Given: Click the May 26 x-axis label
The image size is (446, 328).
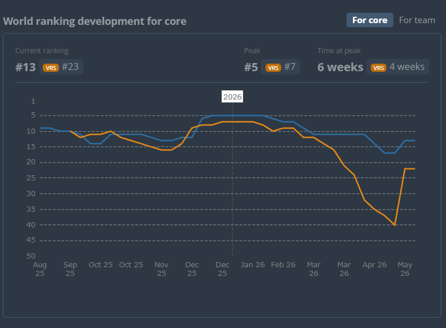Looking at the screenshot, I should [405, 269].
